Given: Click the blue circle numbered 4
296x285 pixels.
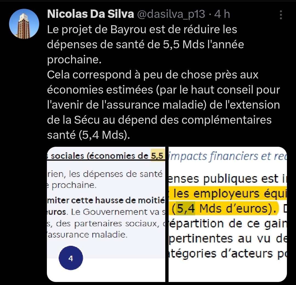Looking at the screenshot, I should [71, 258].
